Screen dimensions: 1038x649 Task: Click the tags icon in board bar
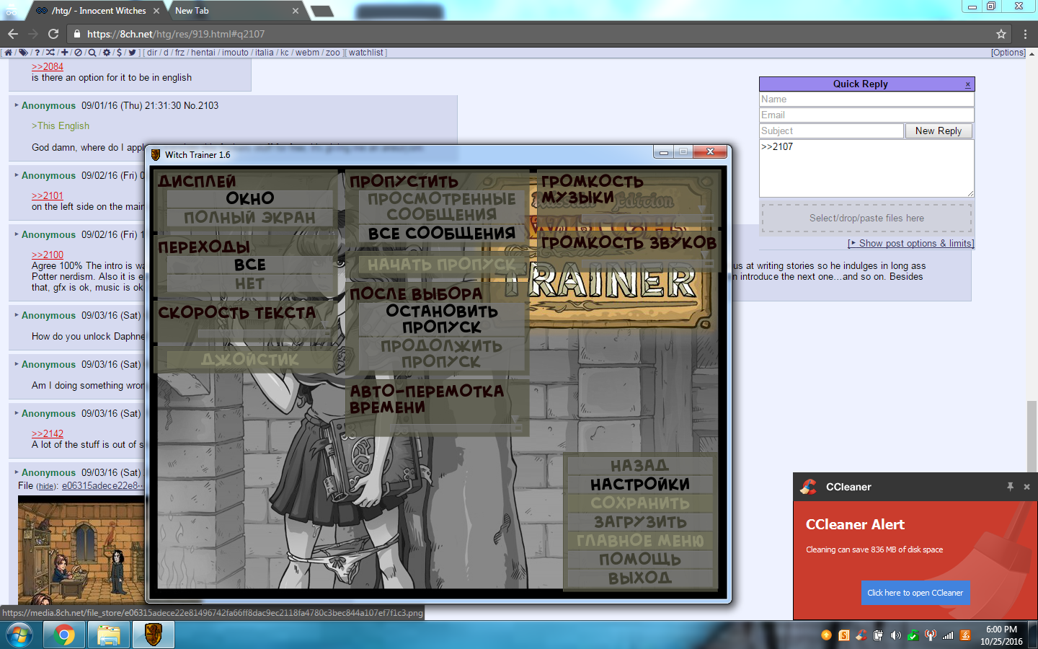(23, 53)
